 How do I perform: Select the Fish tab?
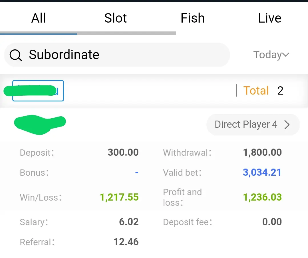coord(192,18)
